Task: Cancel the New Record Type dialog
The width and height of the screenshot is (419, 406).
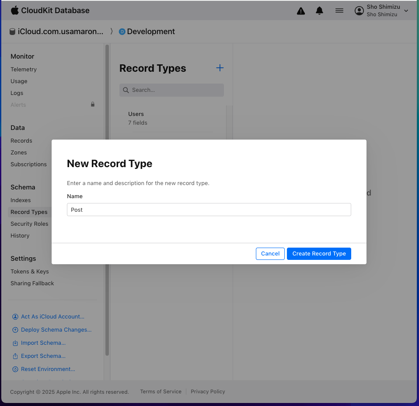Action: (x=270, y=254)
